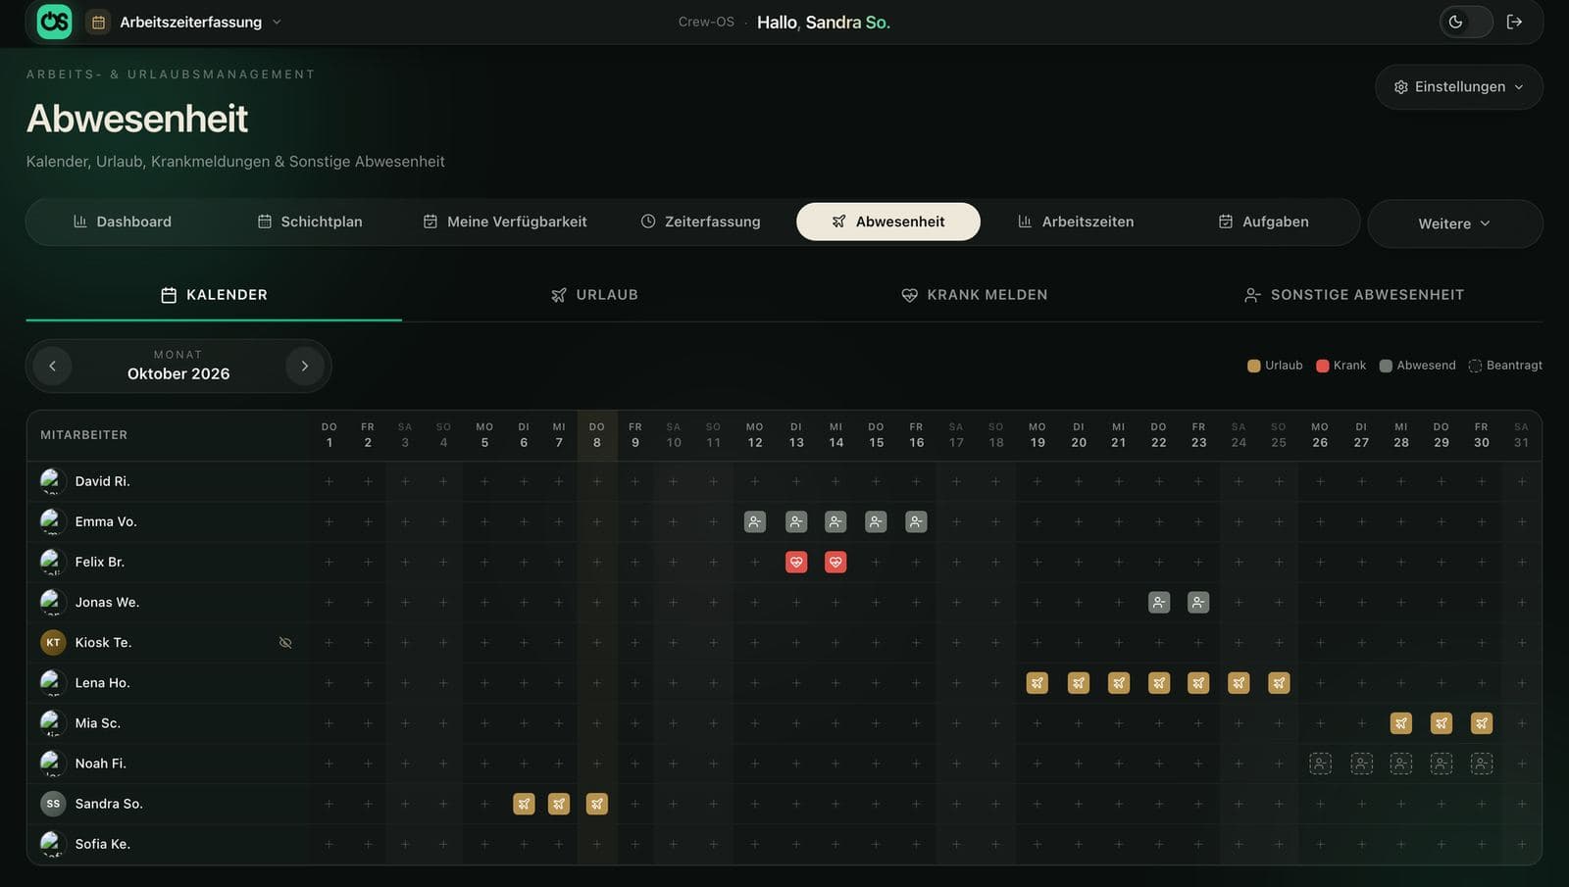
Task: Add absence for Sandra So. on day 9
Action: point(635,804)
